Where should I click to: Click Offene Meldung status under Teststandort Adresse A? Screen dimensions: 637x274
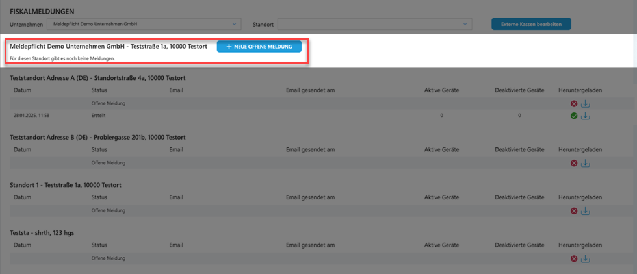(109, 103)
